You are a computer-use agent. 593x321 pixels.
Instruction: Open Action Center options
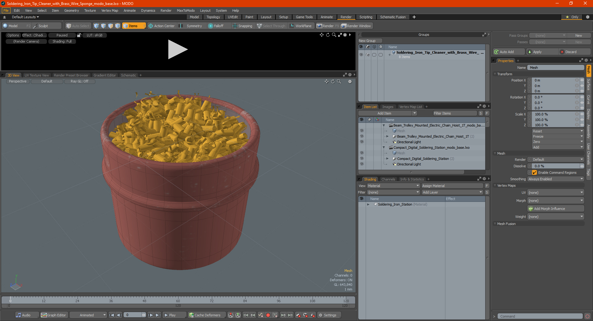(x=161, y=26)
